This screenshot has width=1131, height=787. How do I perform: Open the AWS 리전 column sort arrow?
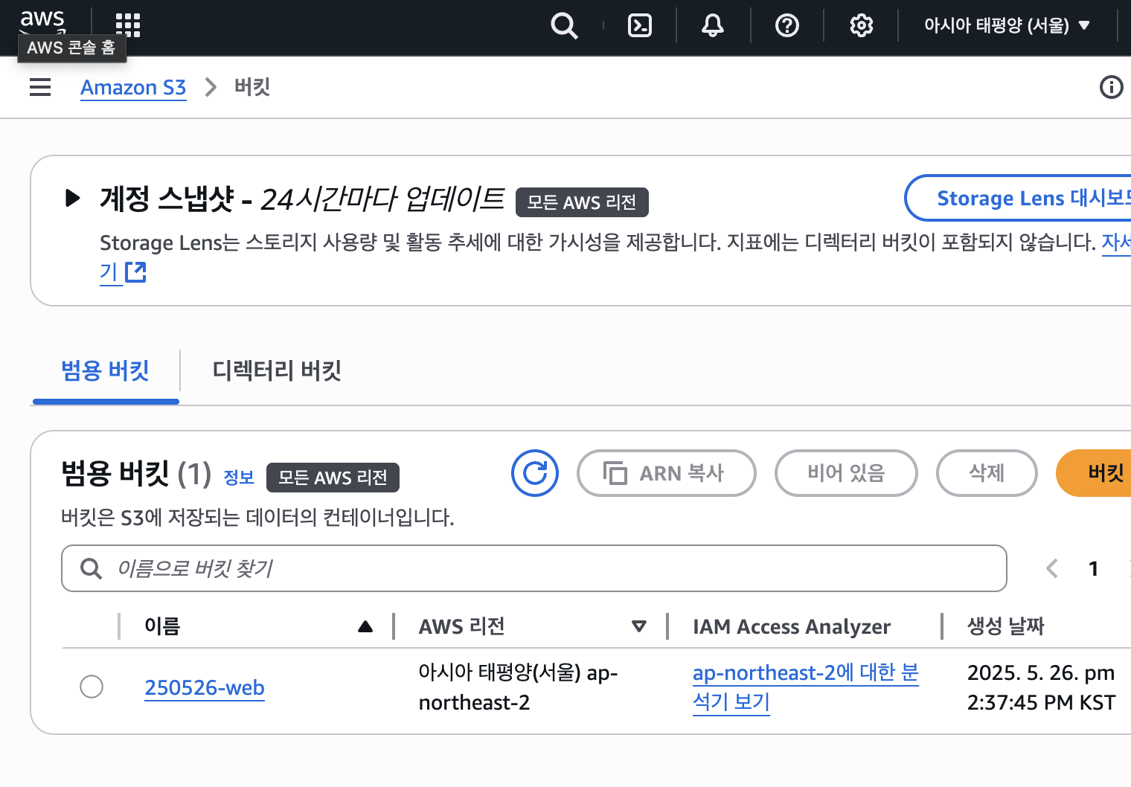[638, 626]
